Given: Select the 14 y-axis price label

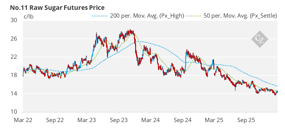Looking at the screenshot, I should pos(14,94).
